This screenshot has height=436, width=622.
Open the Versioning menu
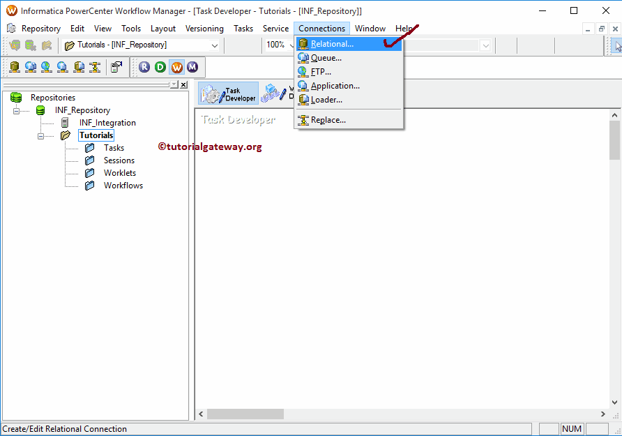click(204, 29)
